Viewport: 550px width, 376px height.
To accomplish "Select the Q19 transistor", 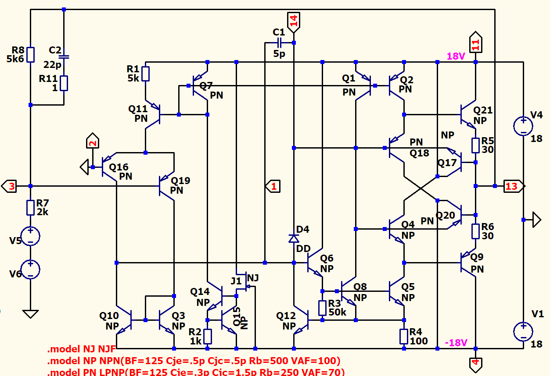I will pos(167,186).
